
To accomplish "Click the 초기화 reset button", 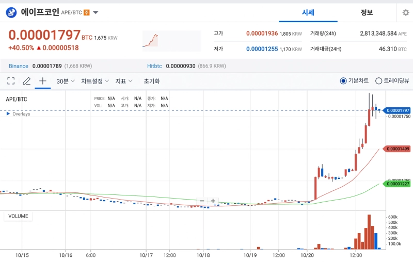I will click(x=152, y=81).
